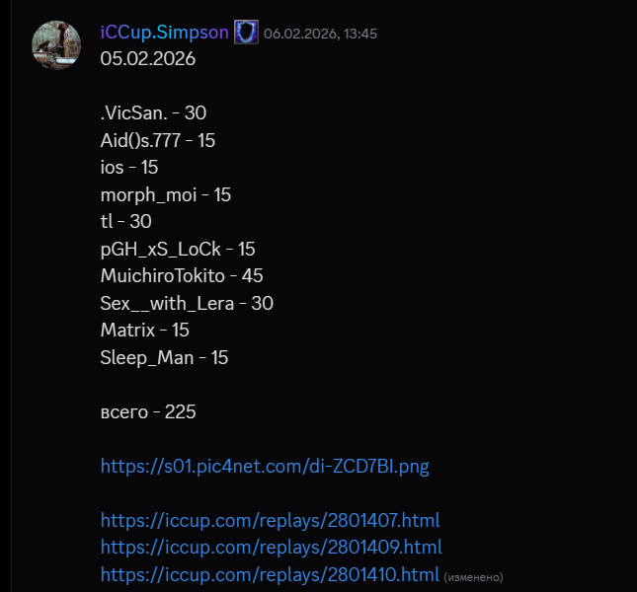The image size is (637, 592).
Task: Click the "morph_moi - 15" line
Action: [x=165, y=194]
